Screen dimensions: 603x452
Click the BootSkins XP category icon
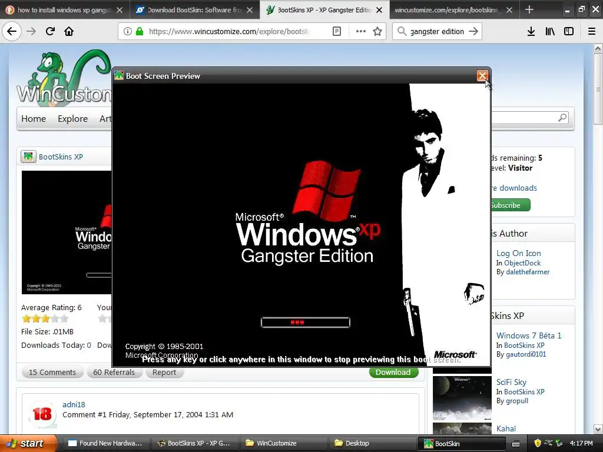pyautogui.click(x=28, y=157)
